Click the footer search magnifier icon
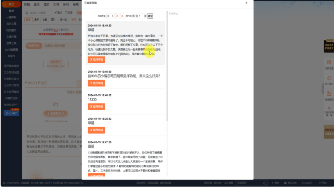The height and width of the screenshot is (187, 334). (264, 183)
